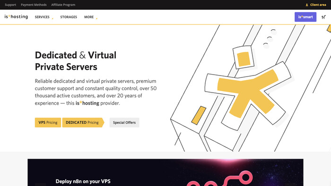331x186 pixels.
Task: View DEDICATED Pricing
Action: (83, 122)
